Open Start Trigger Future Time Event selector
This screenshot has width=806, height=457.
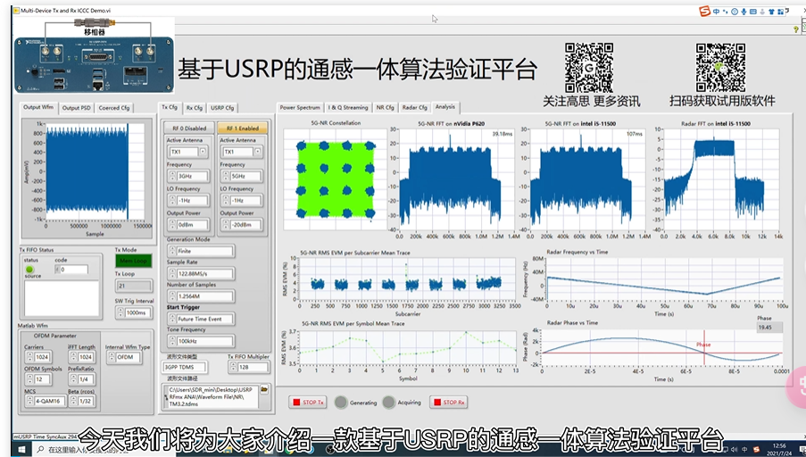pyautogui.click(x=201, y=319)
